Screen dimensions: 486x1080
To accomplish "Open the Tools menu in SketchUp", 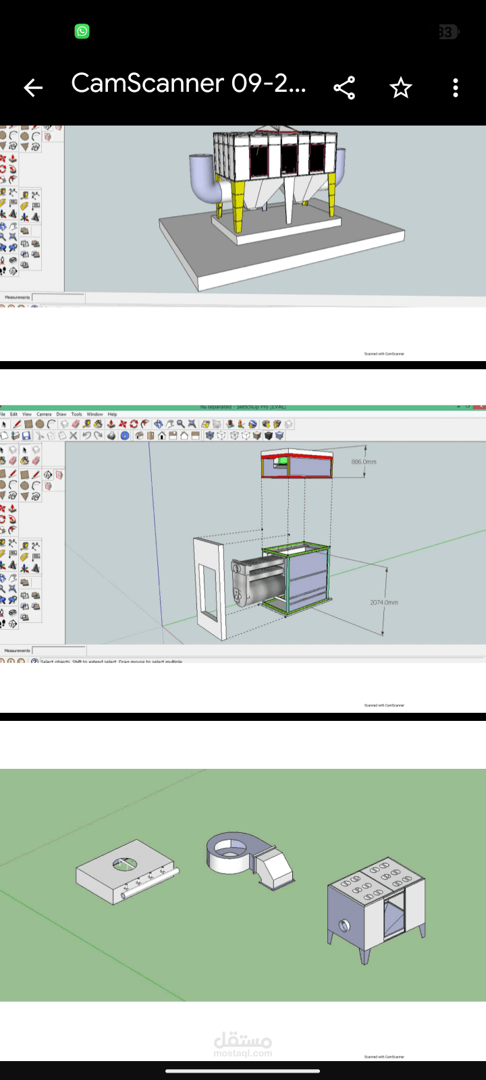I will pyautogui.click(x=77, y=414).
